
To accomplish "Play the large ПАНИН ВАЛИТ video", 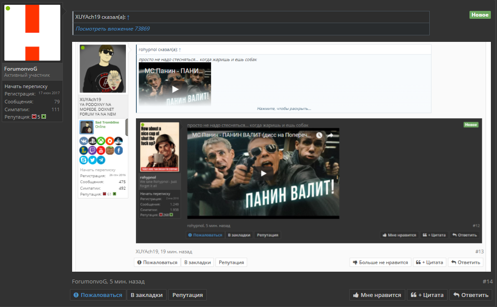I will point(263,173).
